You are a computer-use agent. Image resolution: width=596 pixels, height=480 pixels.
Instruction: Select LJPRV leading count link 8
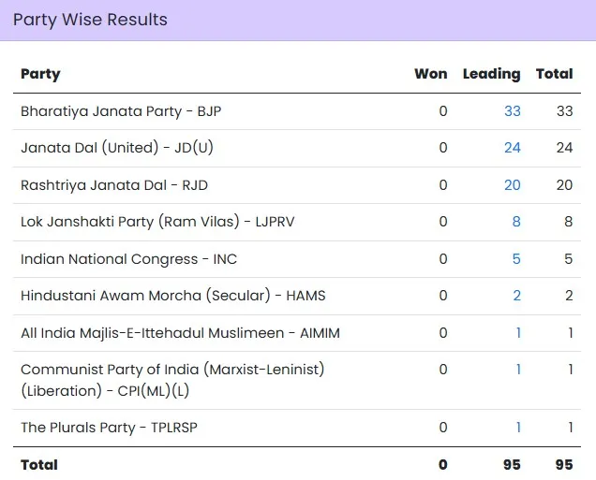(x=516, y=222)
